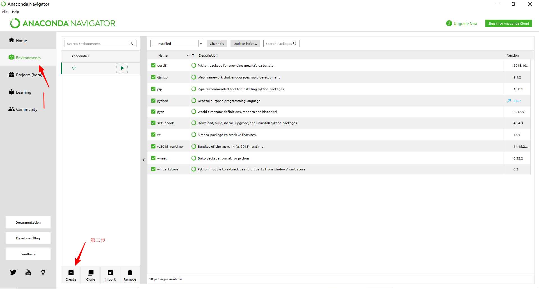The image size is (539, 289).
Task: Click the python upgrade arrow icon
Action: click(x=509, y=101)
